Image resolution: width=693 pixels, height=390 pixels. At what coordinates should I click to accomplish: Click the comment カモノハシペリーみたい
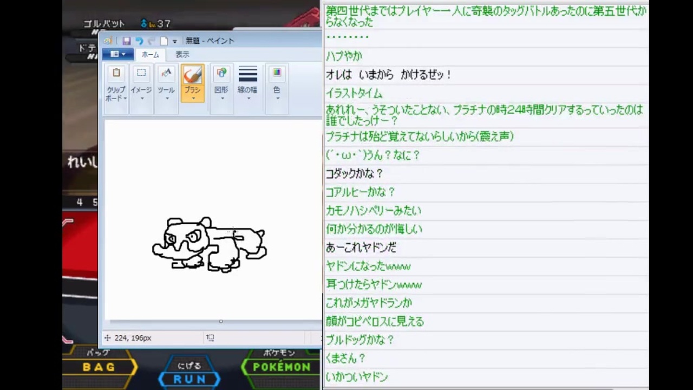(373, 210)
